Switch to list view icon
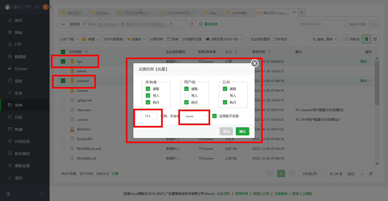The width and height of the screenshot is (388, 201). [366, 39]
